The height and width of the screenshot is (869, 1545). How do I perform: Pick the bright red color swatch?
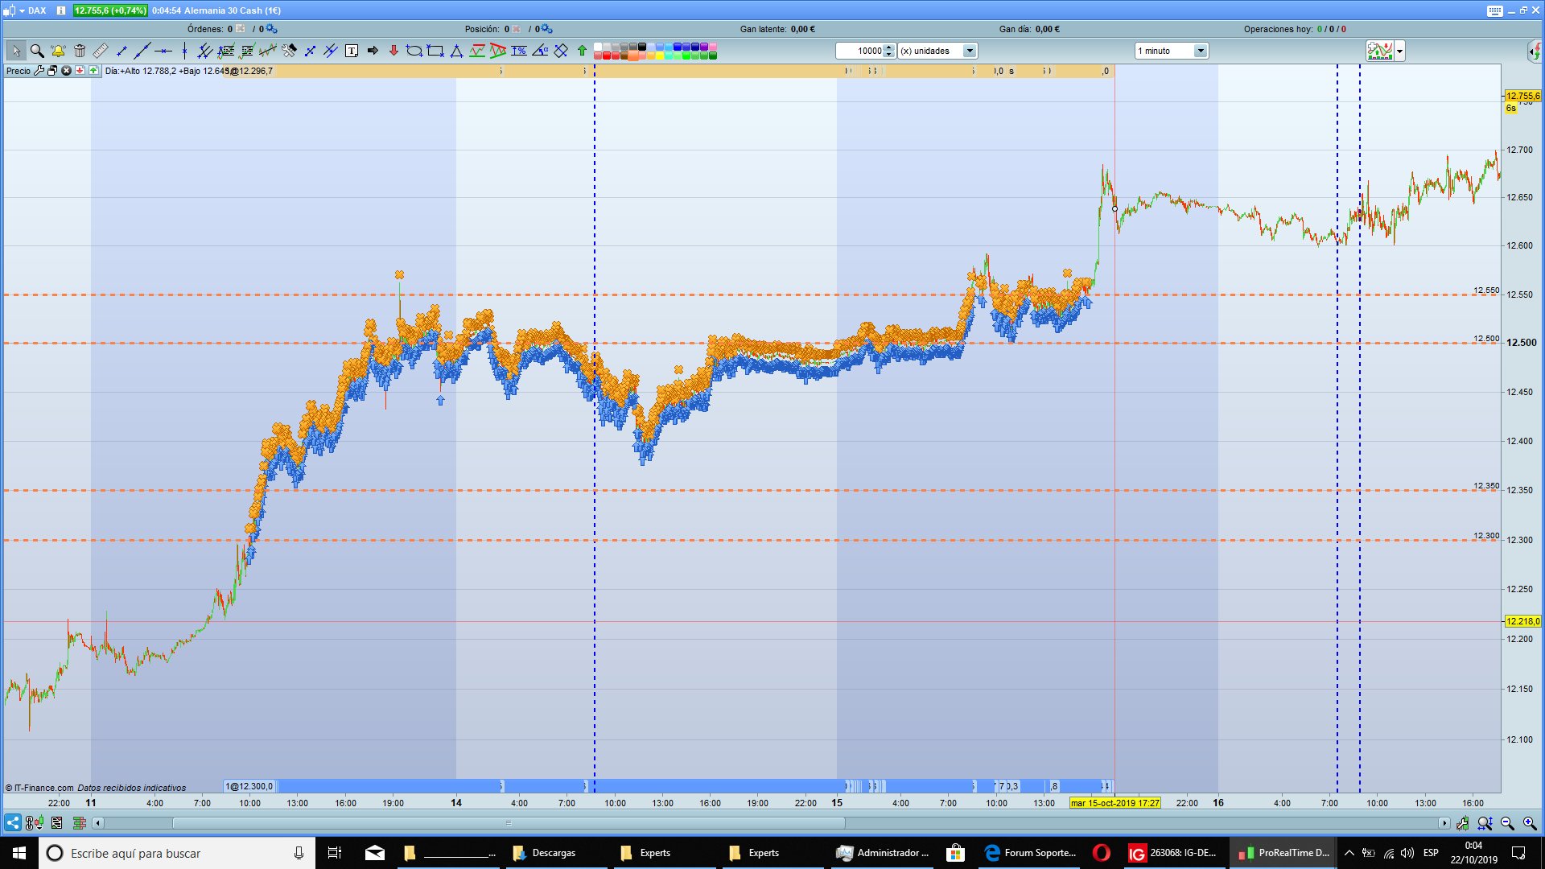pyautogui.click(x=608, y=56)
